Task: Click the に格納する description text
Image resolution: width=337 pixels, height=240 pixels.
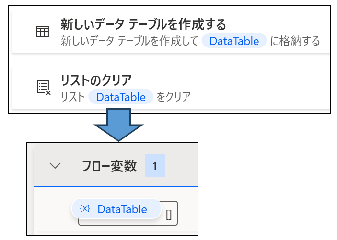Action: [x=295, y=41]
